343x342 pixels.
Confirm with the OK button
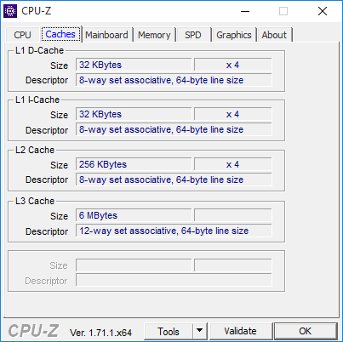pos(305,331)
